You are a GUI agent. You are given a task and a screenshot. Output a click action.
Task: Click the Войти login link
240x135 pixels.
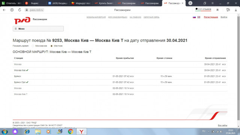click(224, 17)
